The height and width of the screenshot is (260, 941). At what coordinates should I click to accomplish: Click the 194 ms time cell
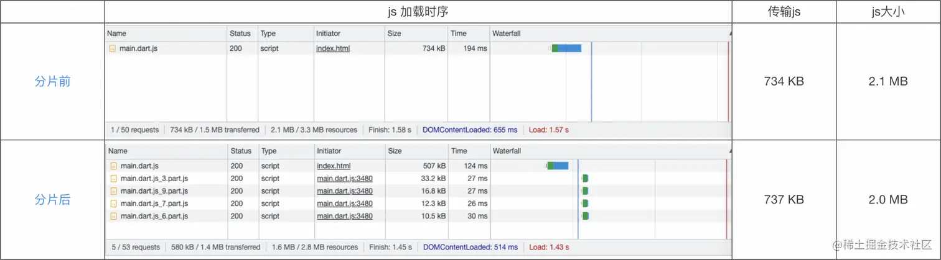pyautogui.click(x=475, y=48)
